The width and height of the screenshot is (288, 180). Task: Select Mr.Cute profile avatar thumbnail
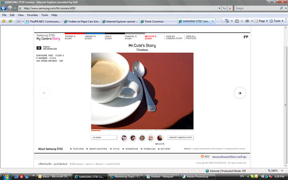coord(160,138)
